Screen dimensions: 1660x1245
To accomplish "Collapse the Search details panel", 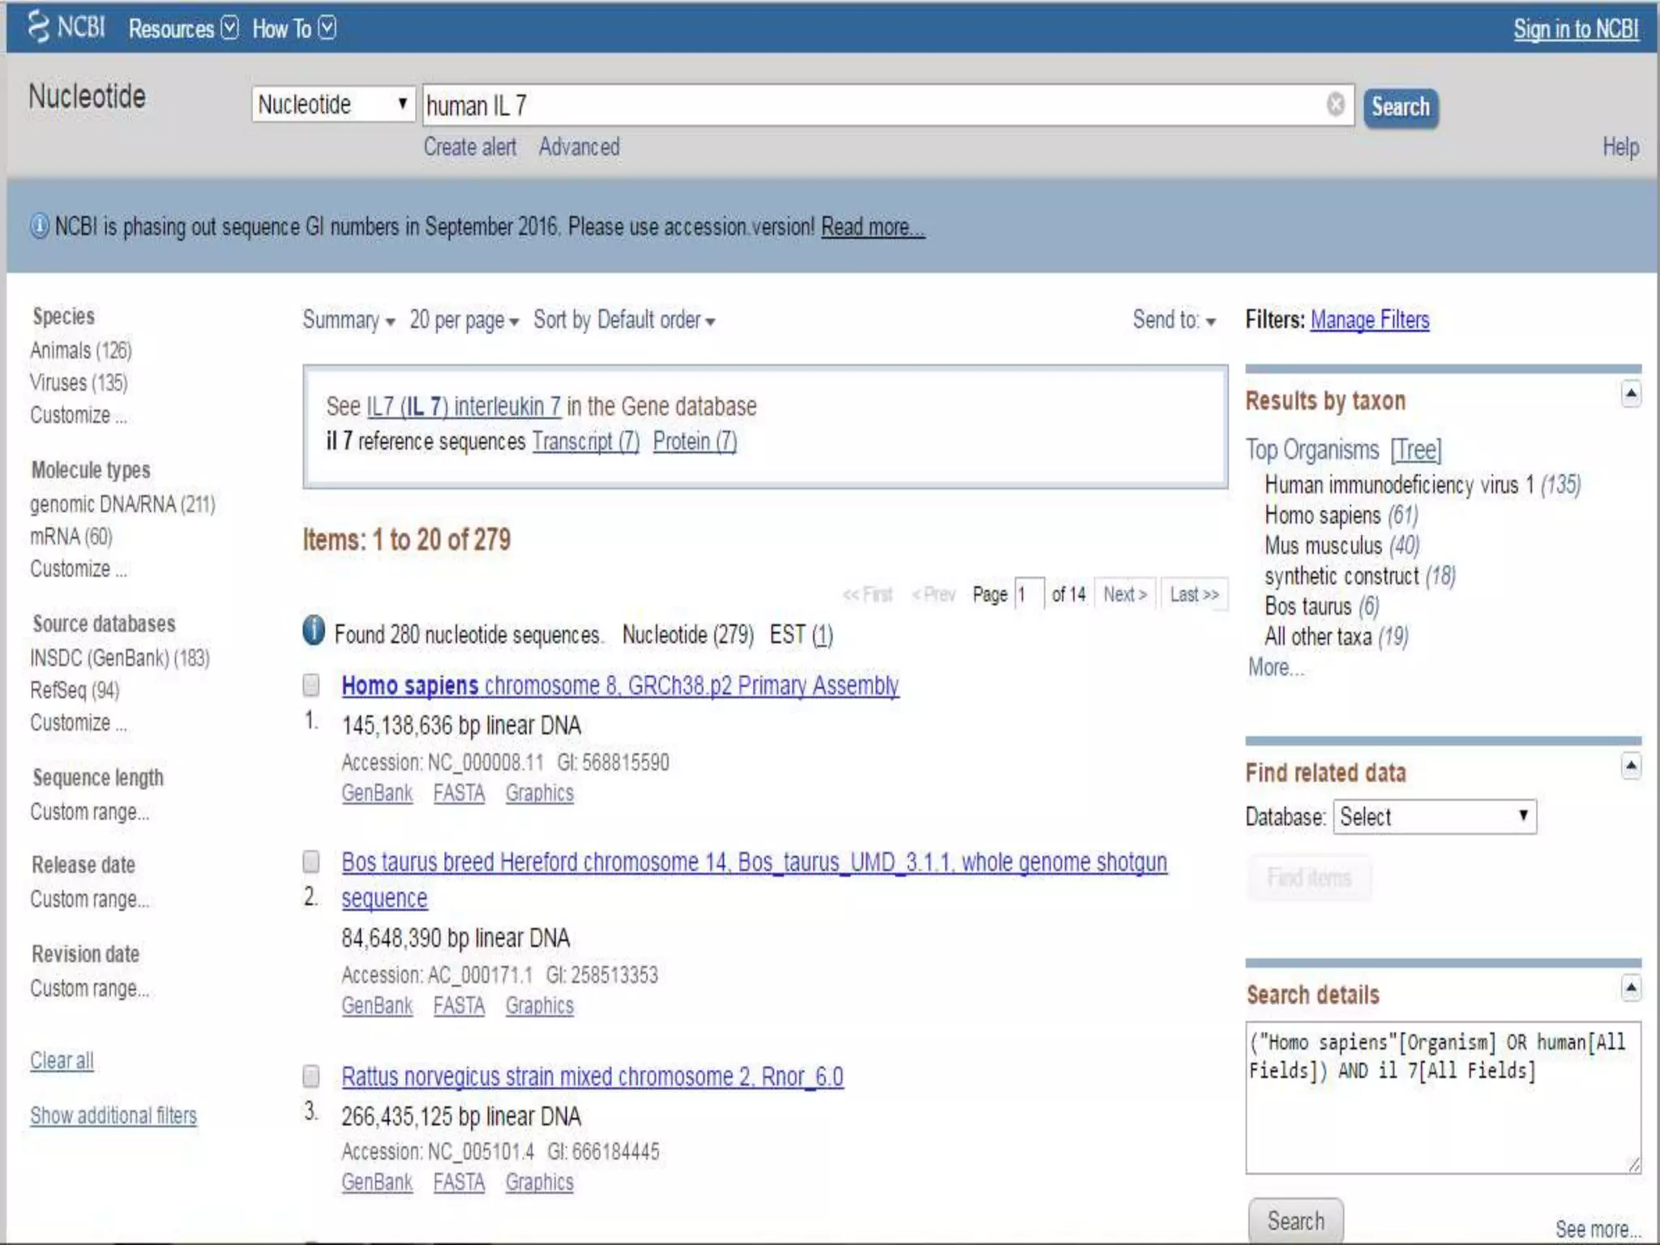I will tap(1631, 988).
